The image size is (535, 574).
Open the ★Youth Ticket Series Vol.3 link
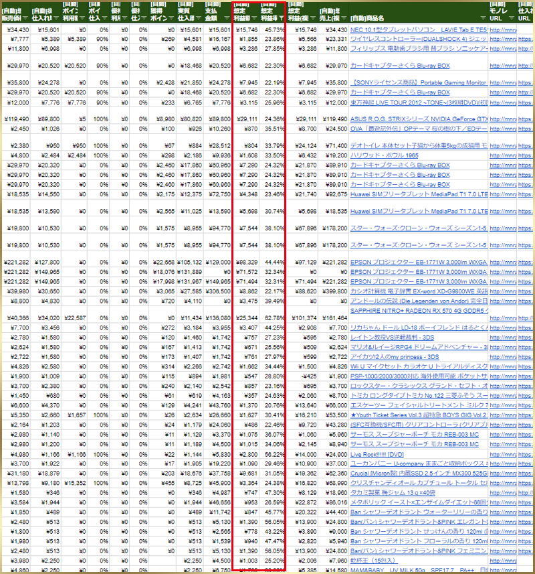click(419, 415)
